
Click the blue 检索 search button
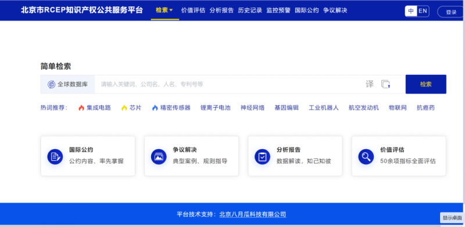pyautogui.click(x=426, y=84)
